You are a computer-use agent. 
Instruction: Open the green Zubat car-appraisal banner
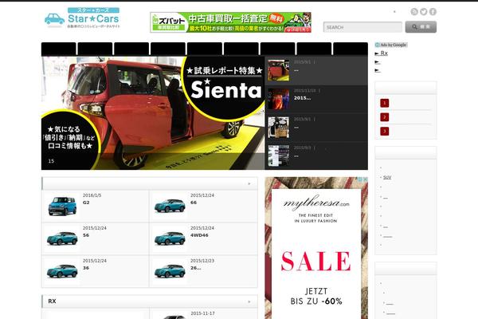(x=231, y=22)
